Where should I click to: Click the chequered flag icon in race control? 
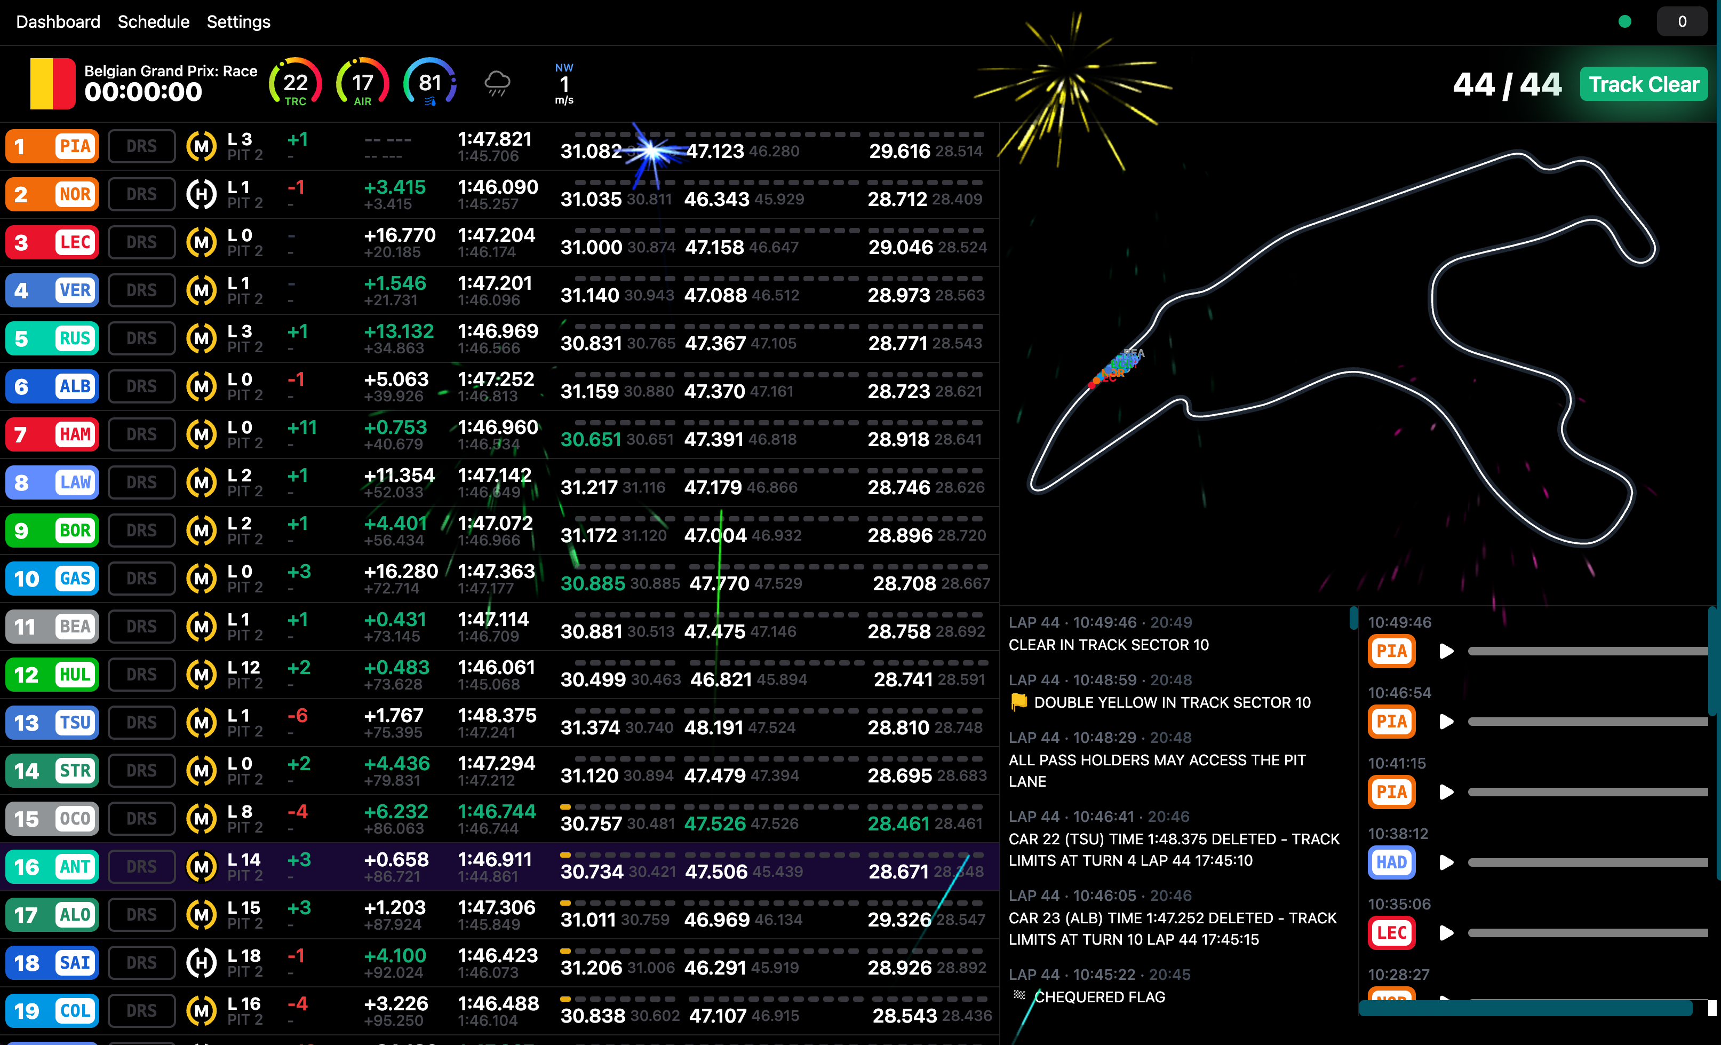(1019, 995)
